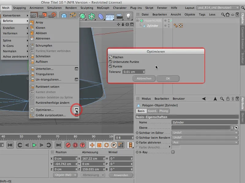Open Sichtbar im Editor dropdown
Viewport: 245px width, 183px height.
tap(205, 133)
